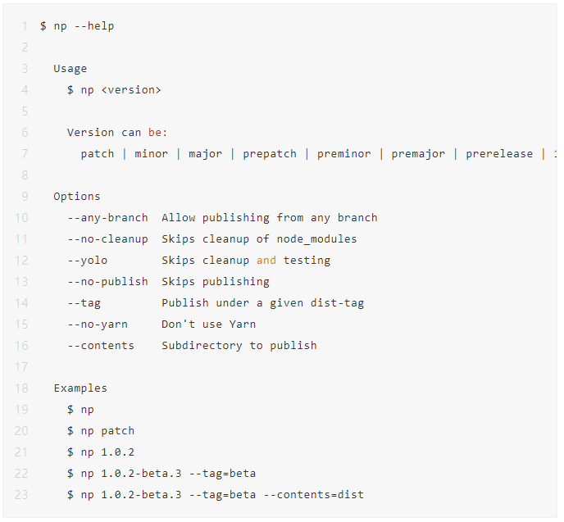Click the '<version>' placeholder on line 4

(131, 90)
